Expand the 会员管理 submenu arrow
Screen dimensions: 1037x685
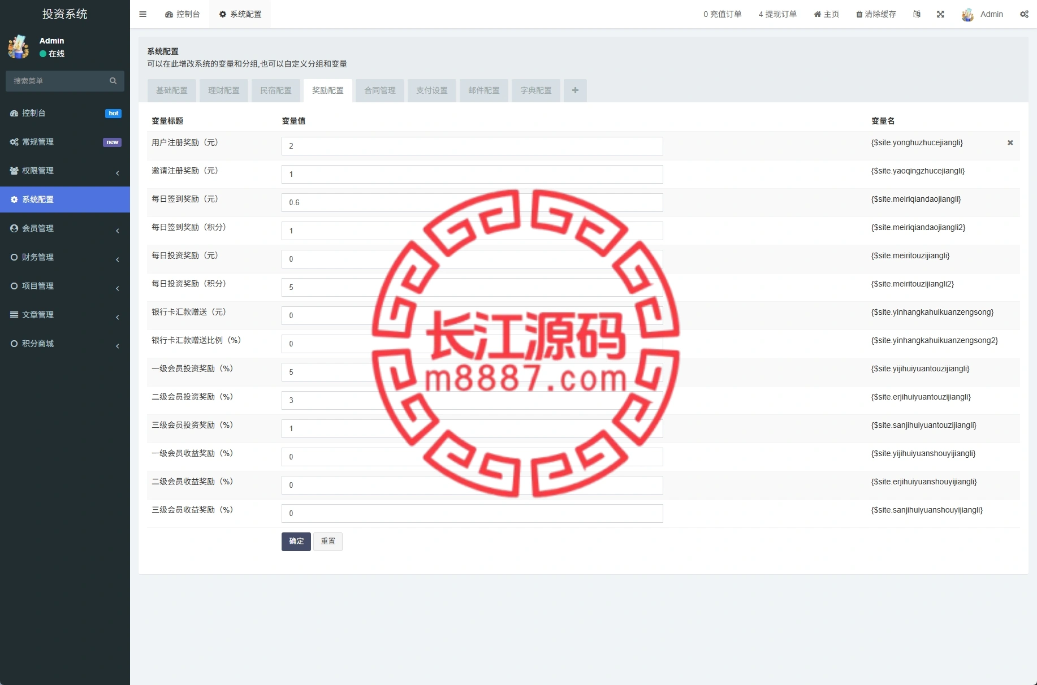[x=118, y=231]
